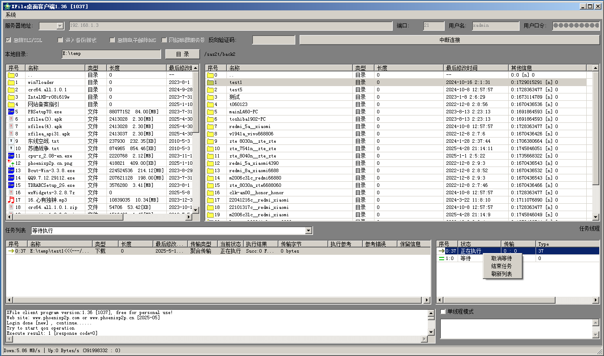
Task: Click the 中断连接 button
Action: [449, 40]
